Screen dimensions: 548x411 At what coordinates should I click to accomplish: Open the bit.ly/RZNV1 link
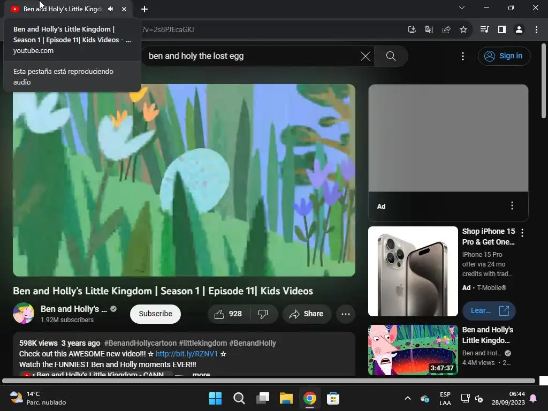[187, 354]
